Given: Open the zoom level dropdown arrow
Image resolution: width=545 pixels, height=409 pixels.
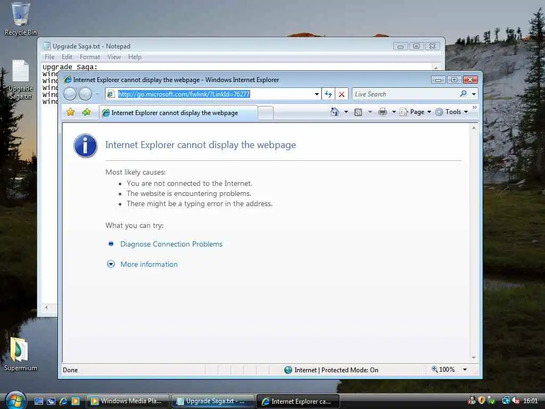Looking at the screenshot, I should point(465,370).
